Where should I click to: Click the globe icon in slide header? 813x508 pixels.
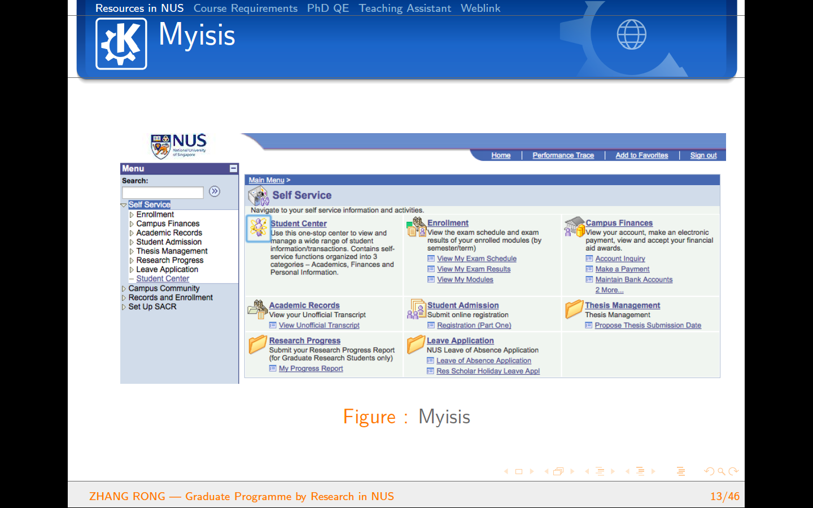pyautogui.click(x=631, y=34)
